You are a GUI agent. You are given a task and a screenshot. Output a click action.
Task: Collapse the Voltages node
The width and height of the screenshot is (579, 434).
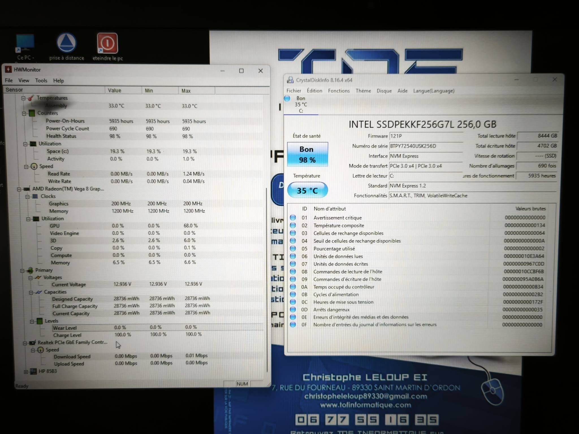point(31,278)
